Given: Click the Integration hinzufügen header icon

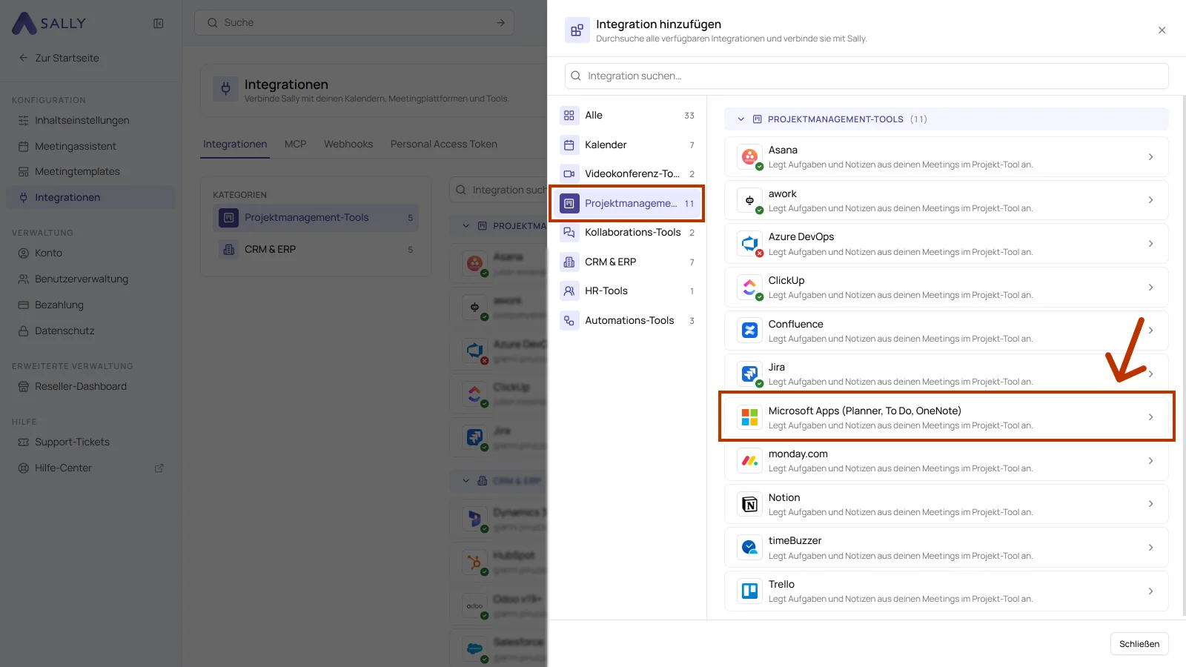Looking at the screenshot, I should click(577, 30).
